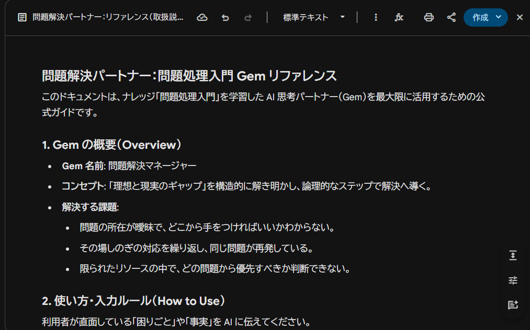Click the コンセプト bullet line
Screen dimensions: 530x330
(246, 186)
